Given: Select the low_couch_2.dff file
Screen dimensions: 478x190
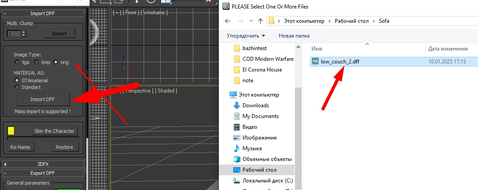Looking at the screenshot, I should pyautogui.click(x=340, y=62).
